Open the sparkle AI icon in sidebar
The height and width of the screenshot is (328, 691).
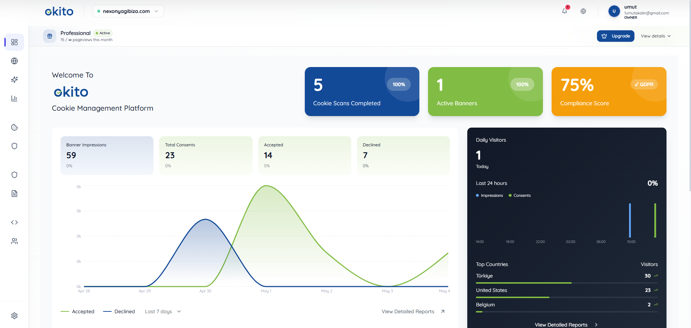point(14,80)
